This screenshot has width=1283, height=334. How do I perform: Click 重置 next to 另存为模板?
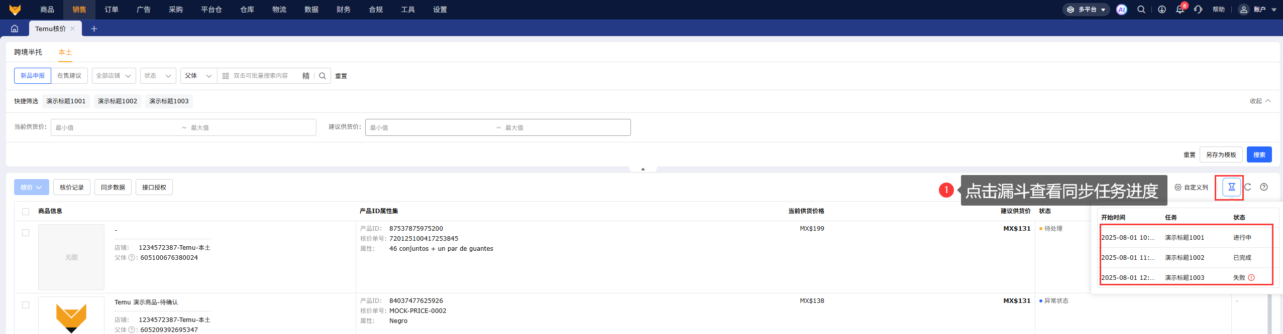pos(1190,155)
